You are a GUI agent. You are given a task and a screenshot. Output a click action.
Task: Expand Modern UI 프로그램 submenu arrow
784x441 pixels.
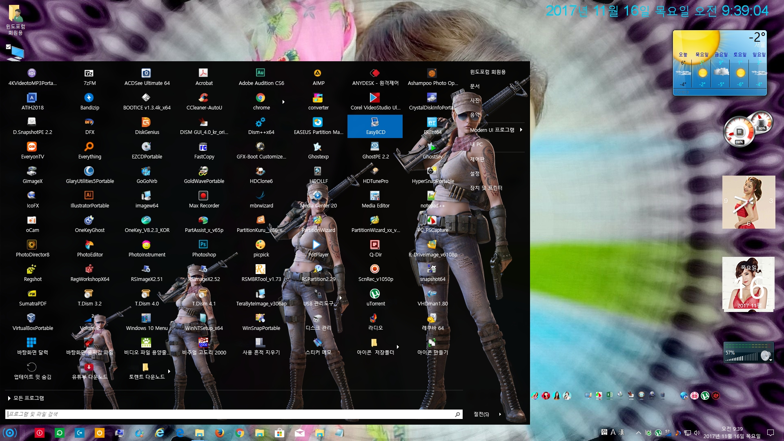click(x=521, y=130)
